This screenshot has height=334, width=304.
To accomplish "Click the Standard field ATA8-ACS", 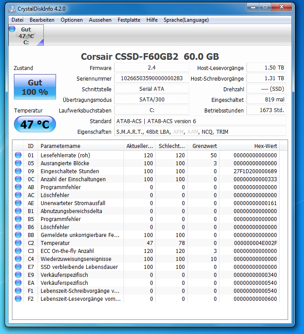I will (200, 121).
